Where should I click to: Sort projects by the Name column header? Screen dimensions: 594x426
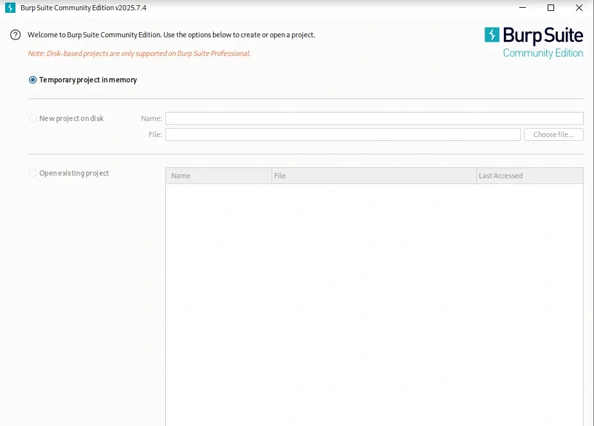(x=219, y=176)
